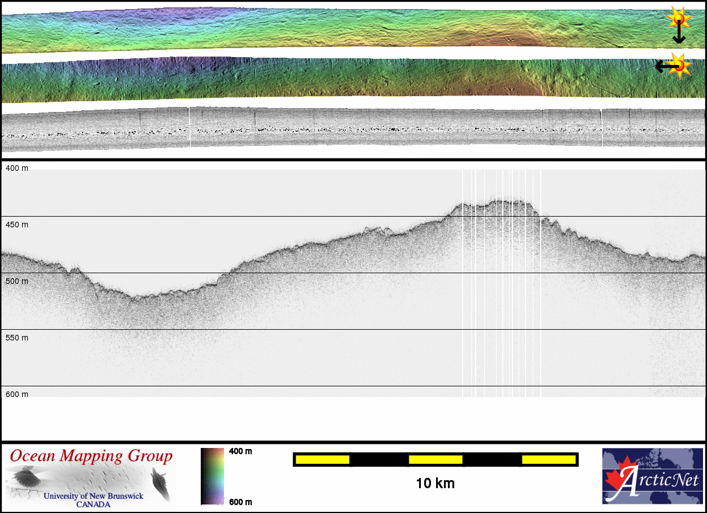Screen dimensions: 707x513
Task: Click the 550 m depth axis label
Action: pyautogui.click(x=16, y=338)
